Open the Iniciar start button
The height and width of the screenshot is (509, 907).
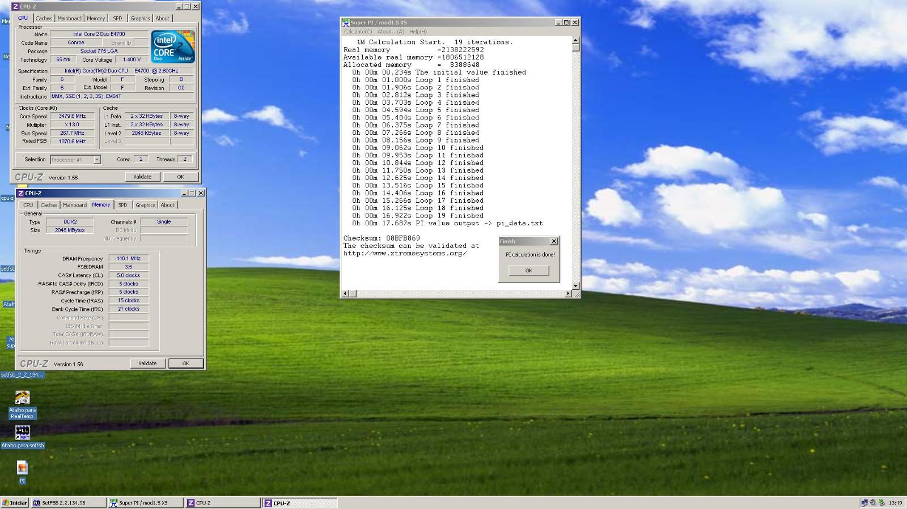(x=15, y=503)
